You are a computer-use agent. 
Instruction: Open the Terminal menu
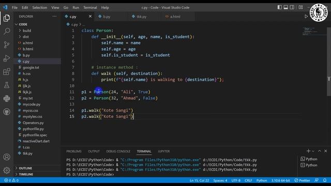90,8
